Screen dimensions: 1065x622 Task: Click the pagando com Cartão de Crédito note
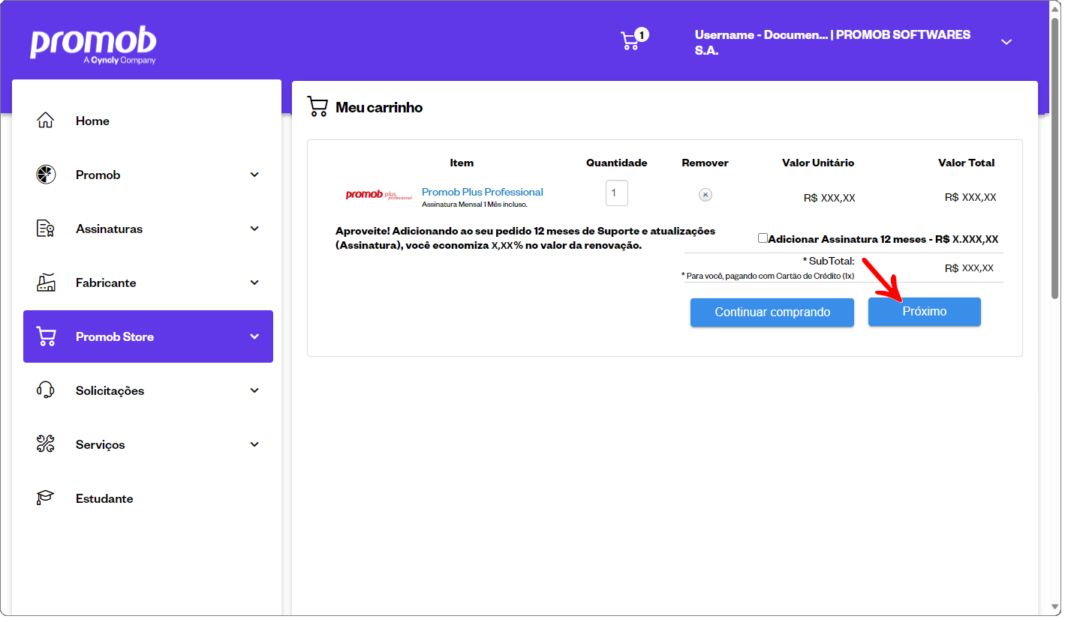[x=768, y=276]
